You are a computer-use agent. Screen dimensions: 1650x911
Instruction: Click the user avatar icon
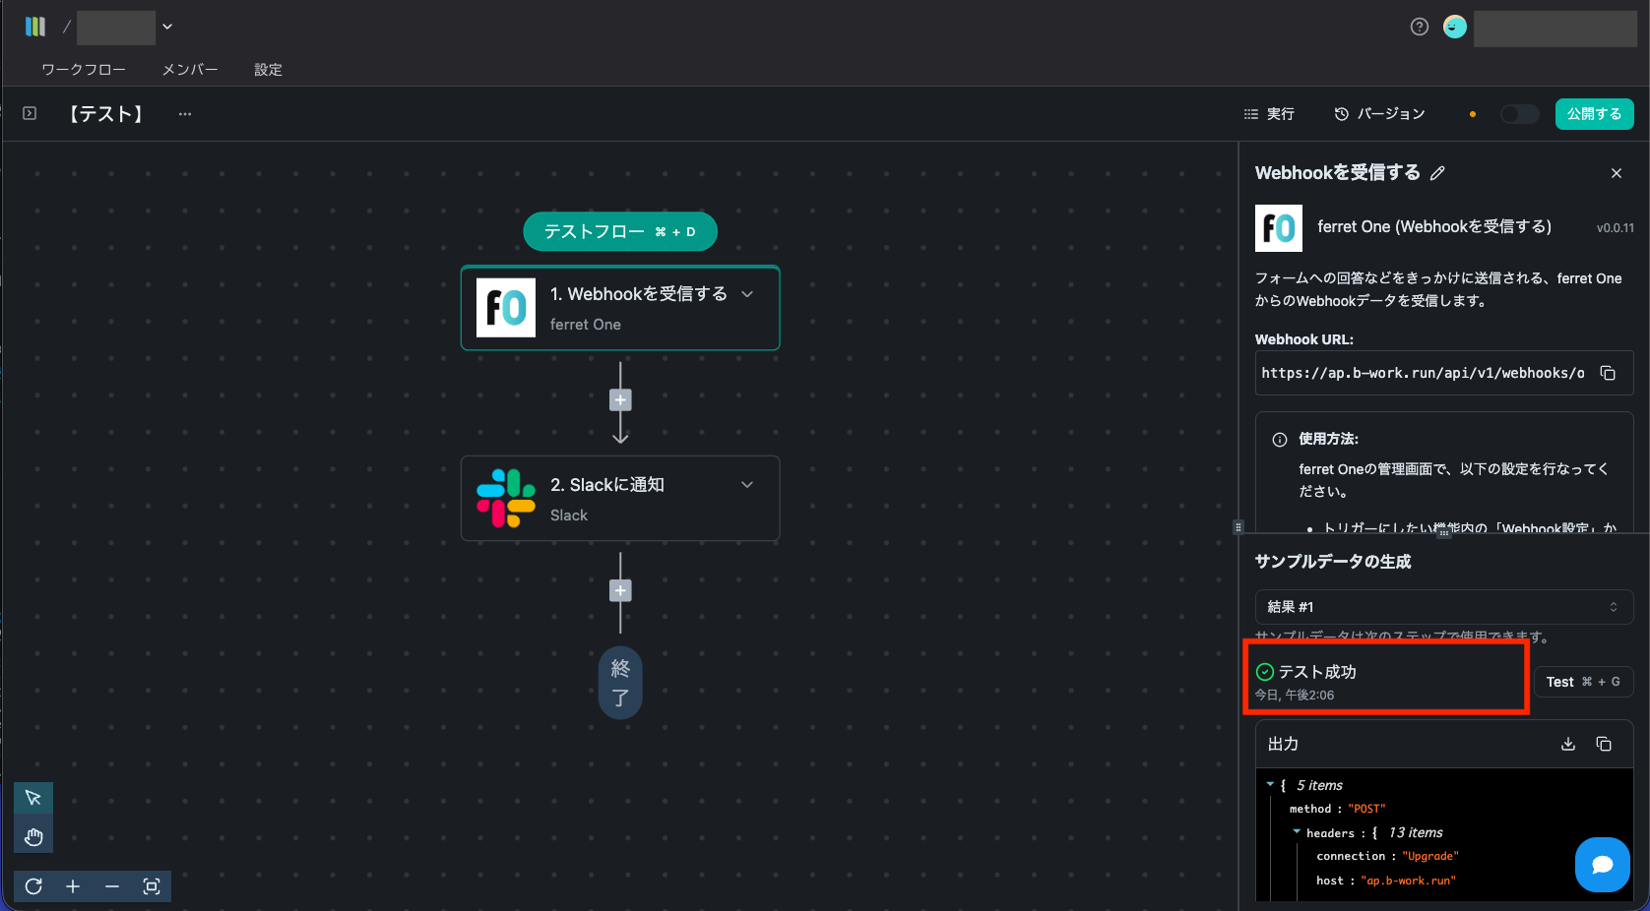pyautogui.click(x=1454, y=27)
